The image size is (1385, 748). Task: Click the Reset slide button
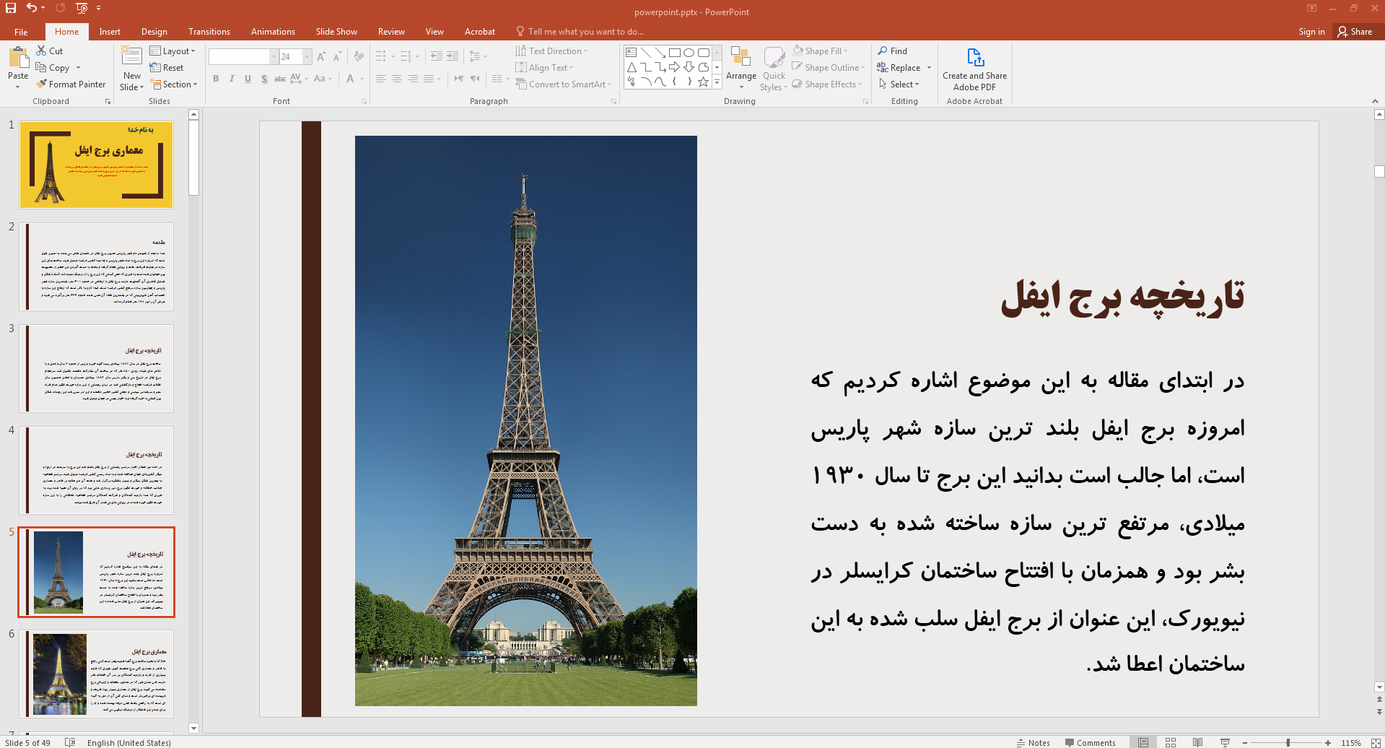pyautogui.click(x=167, y=67)
